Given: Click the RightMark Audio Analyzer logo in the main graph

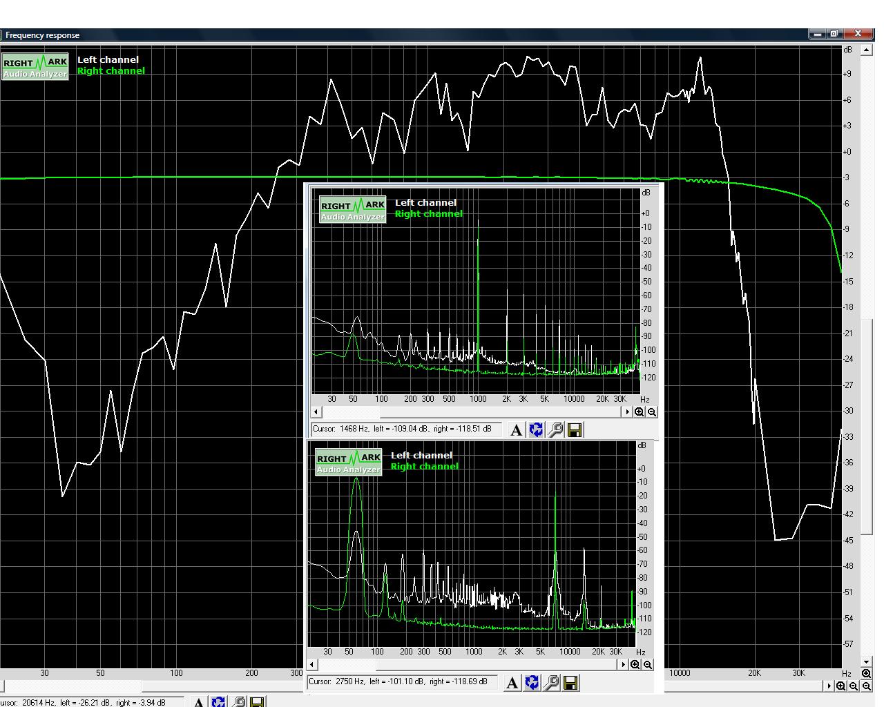Looking at the screenshot, I should point(35,67).
